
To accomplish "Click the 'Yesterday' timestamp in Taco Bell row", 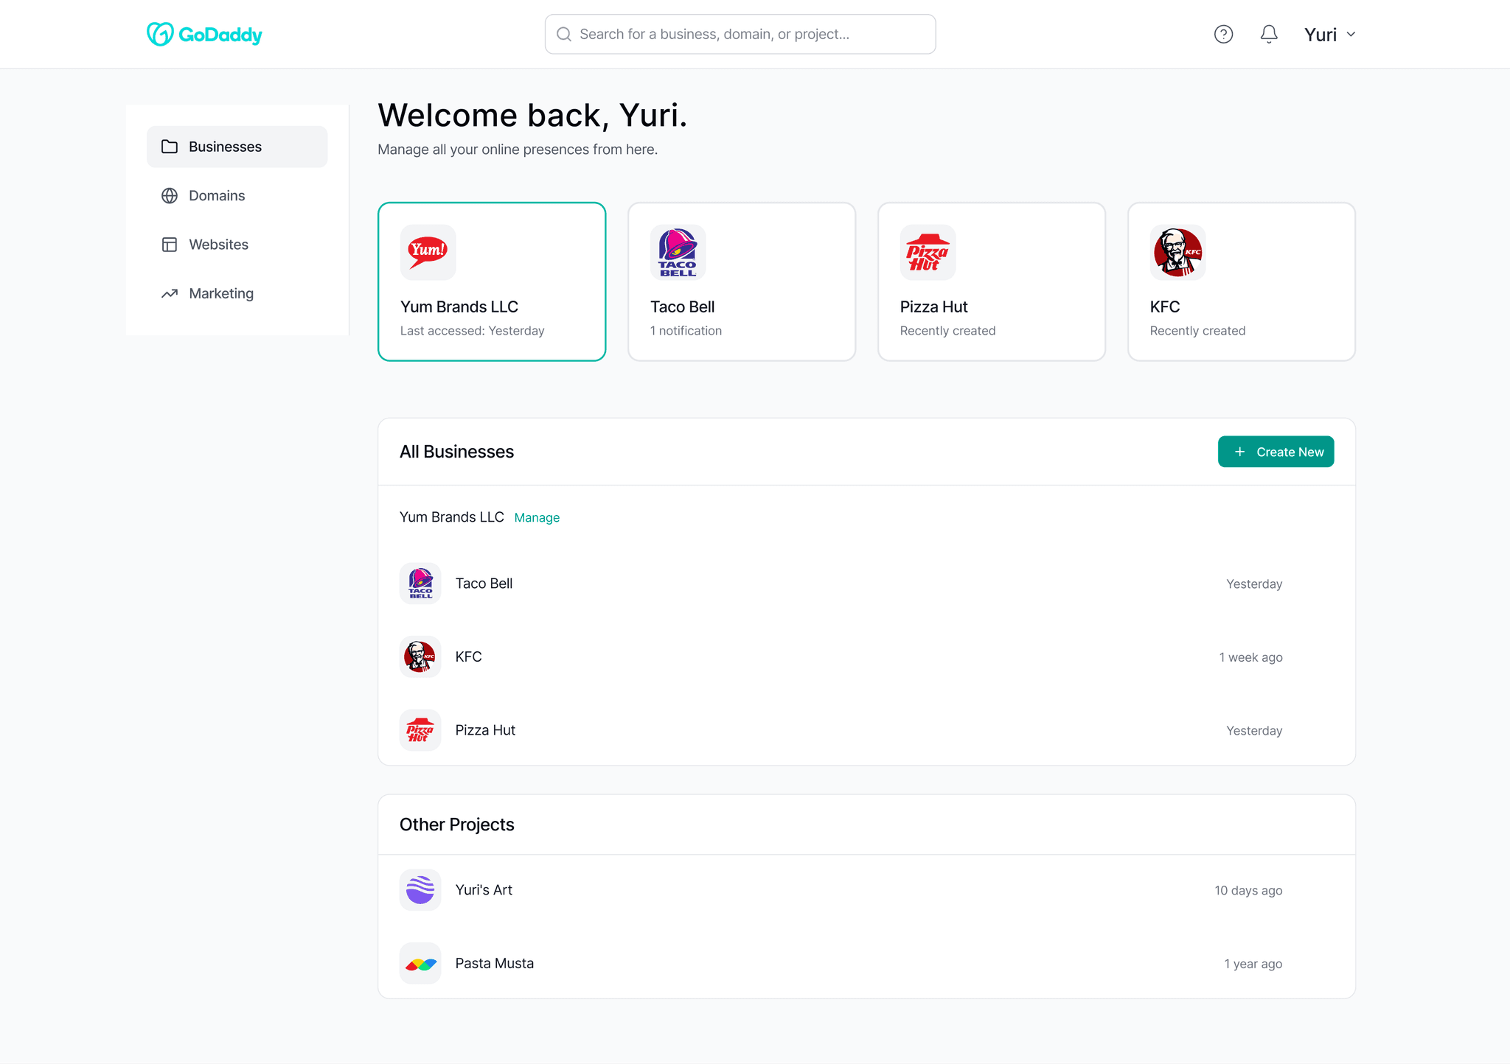I will coord(1254,584).
